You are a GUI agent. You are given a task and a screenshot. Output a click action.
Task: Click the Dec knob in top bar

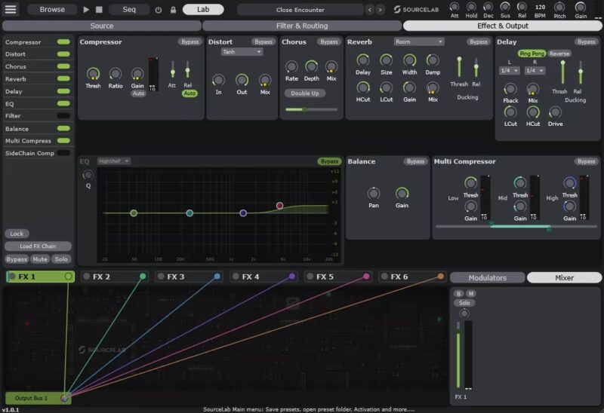[x=488, y=7]
